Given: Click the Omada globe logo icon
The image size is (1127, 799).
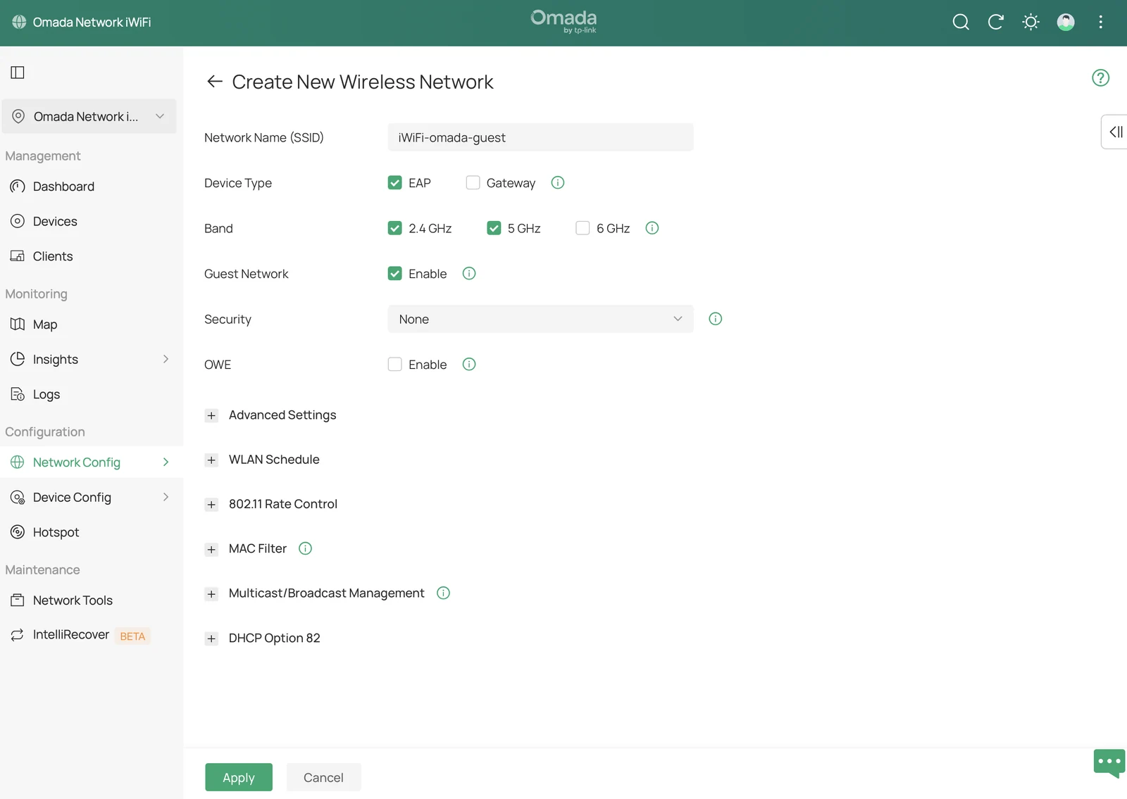Looking at the screenshot, I should [x=19, y=23].
